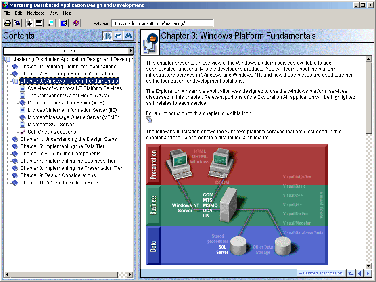
Task: Click the purple book toolbar icon
Action: click(76, 23)
